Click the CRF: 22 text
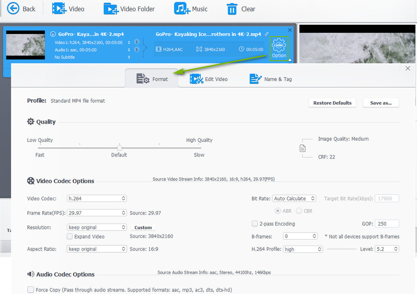The height and width of the screenshot is (294, 417). pos(327,157)
